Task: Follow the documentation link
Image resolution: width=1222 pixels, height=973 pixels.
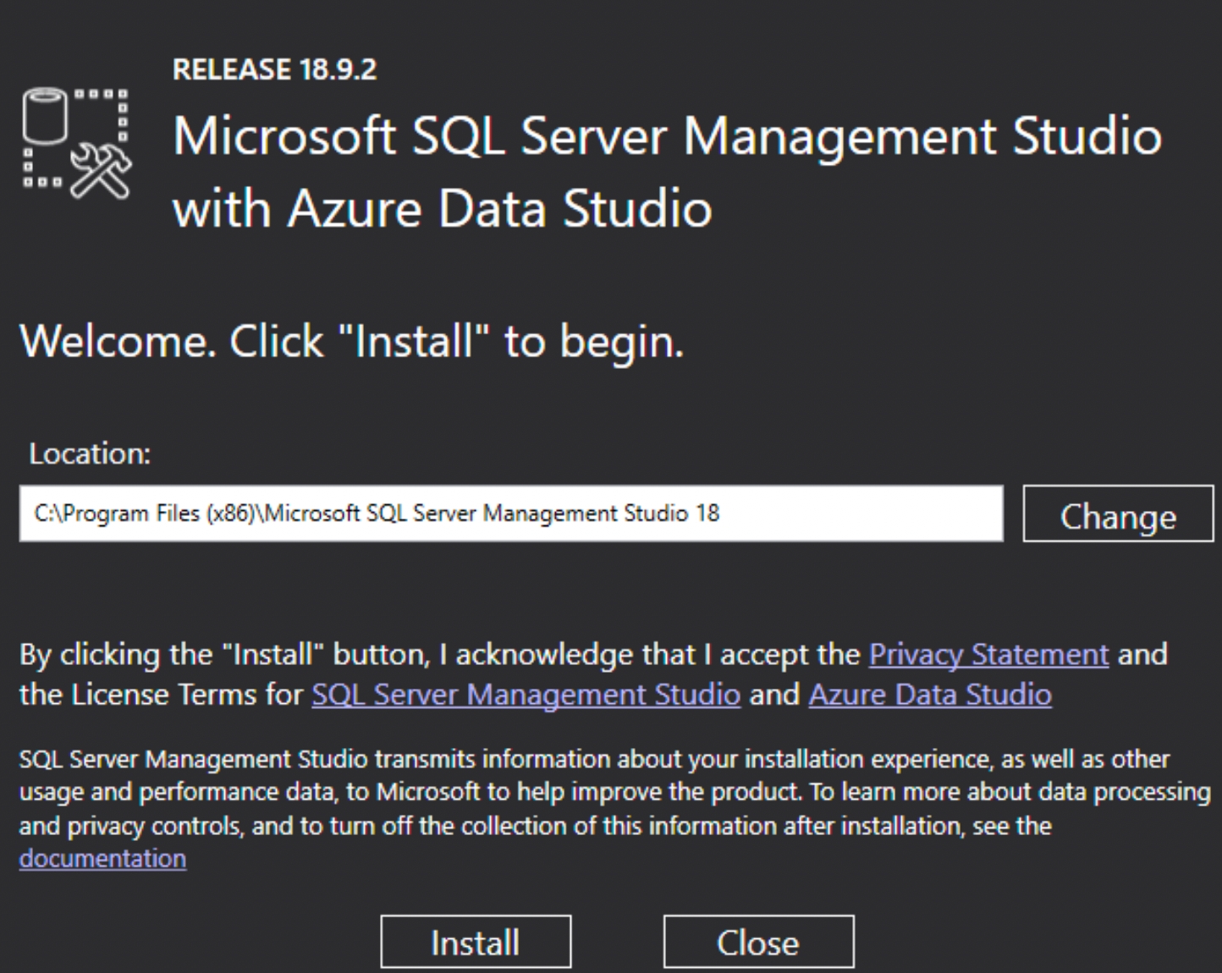Action: (x=102, y=859)
